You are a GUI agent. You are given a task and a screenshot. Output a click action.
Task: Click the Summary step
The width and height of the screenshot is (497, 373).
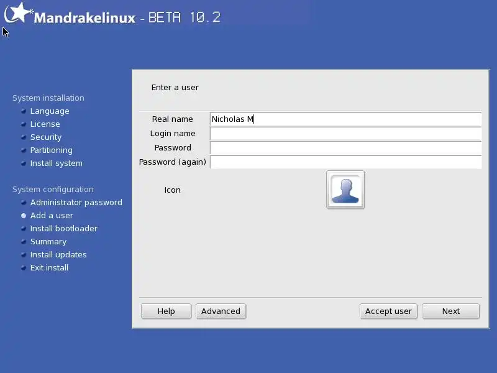click(x=48, y=241)
